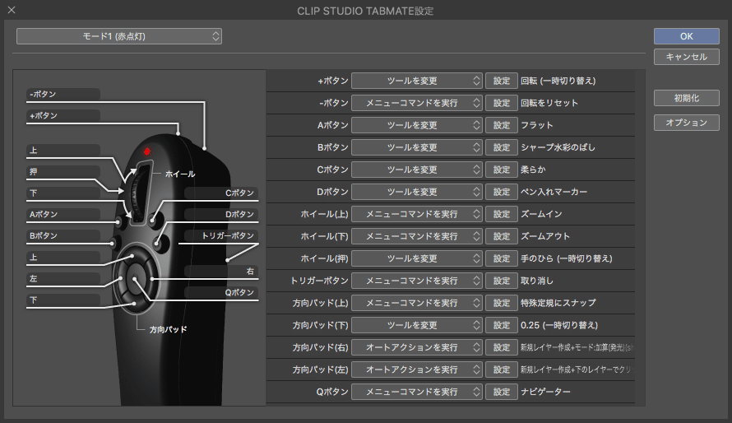Click 設定 for the Aボタン row
This screenshot has width=732, height=423.
502,125
